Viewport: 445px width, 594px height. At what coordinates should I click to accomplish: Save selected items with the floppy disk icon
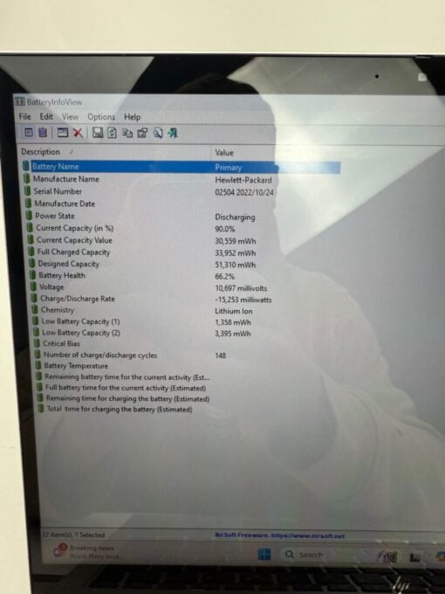pyautogui.click(x=98, y=133)
